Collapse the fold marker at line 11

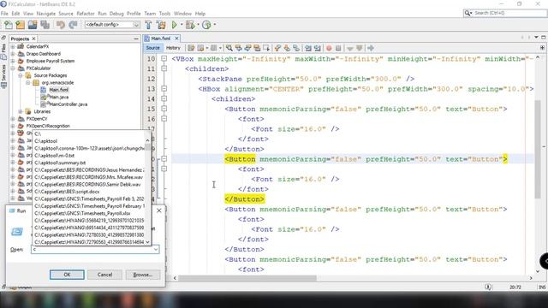(x=164, y=68)
